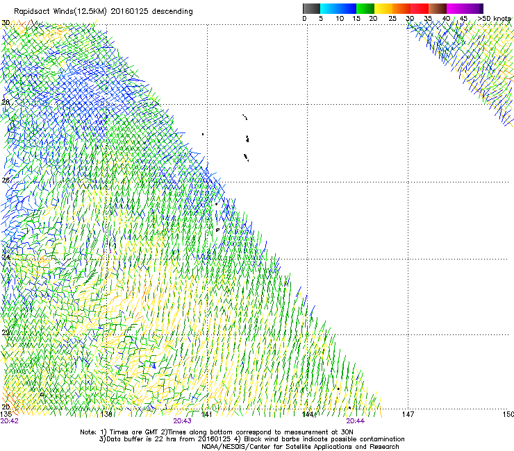Click the latitude label '24'
The height and width of the screenshot is (451, 514).
[6, 257]
